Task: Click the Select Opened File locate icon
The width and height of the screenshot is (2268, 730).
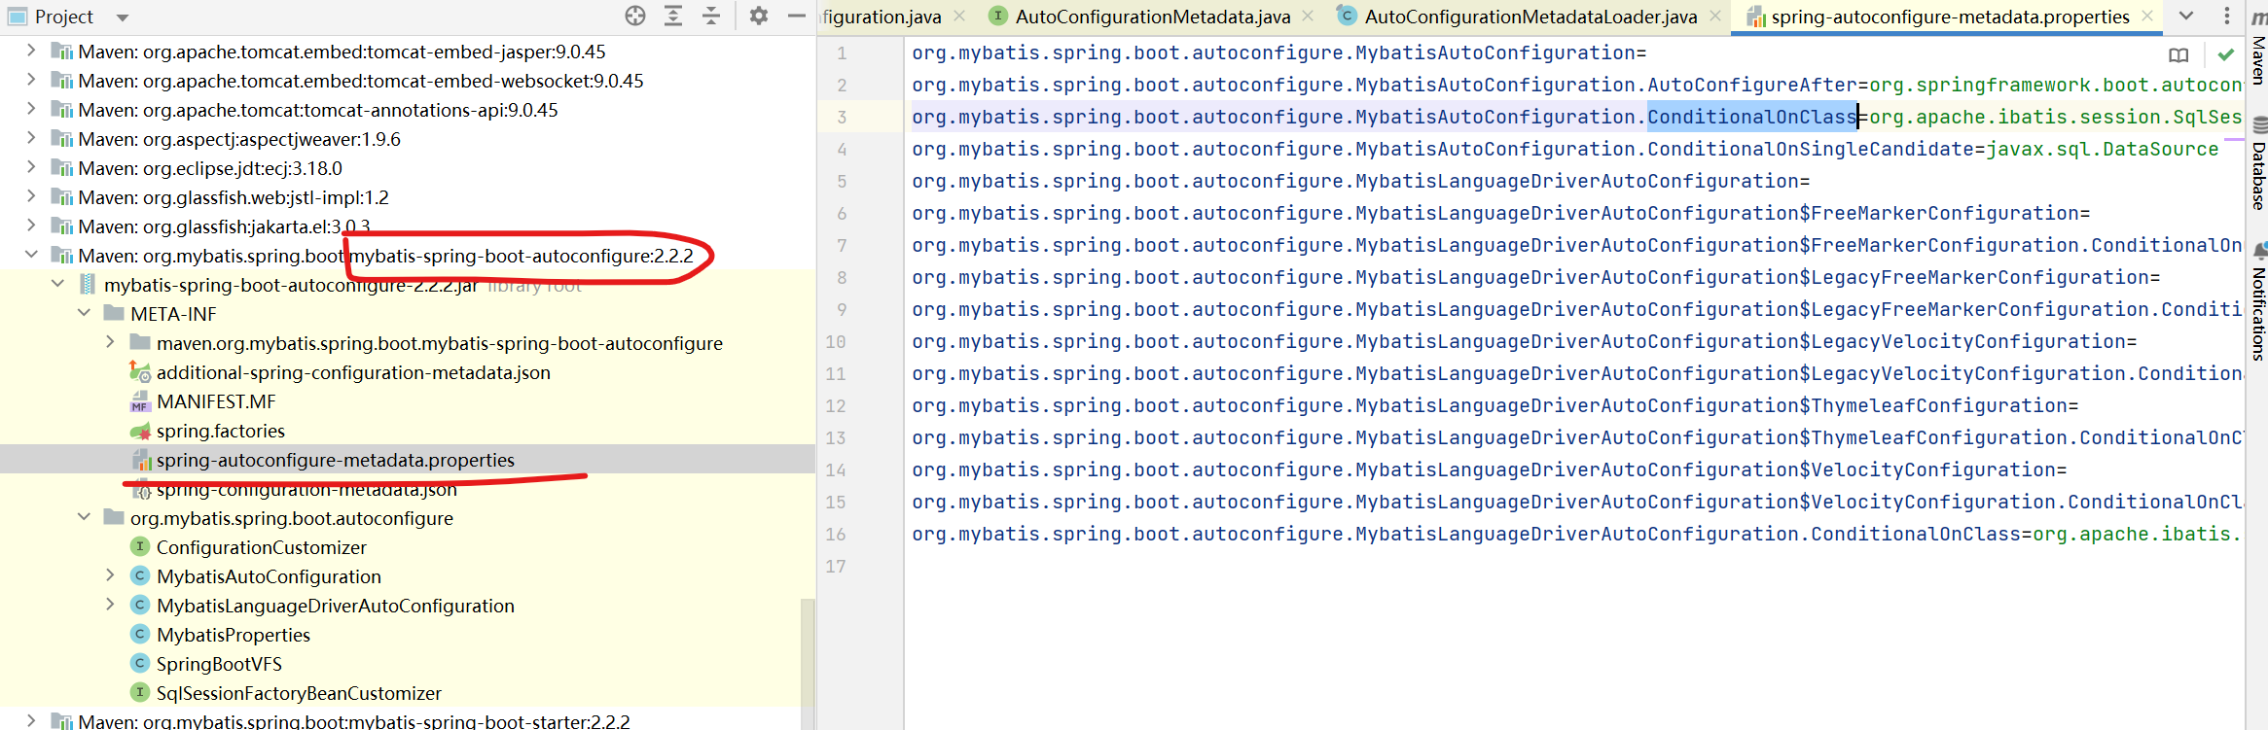Action: (x=635, y=16)
